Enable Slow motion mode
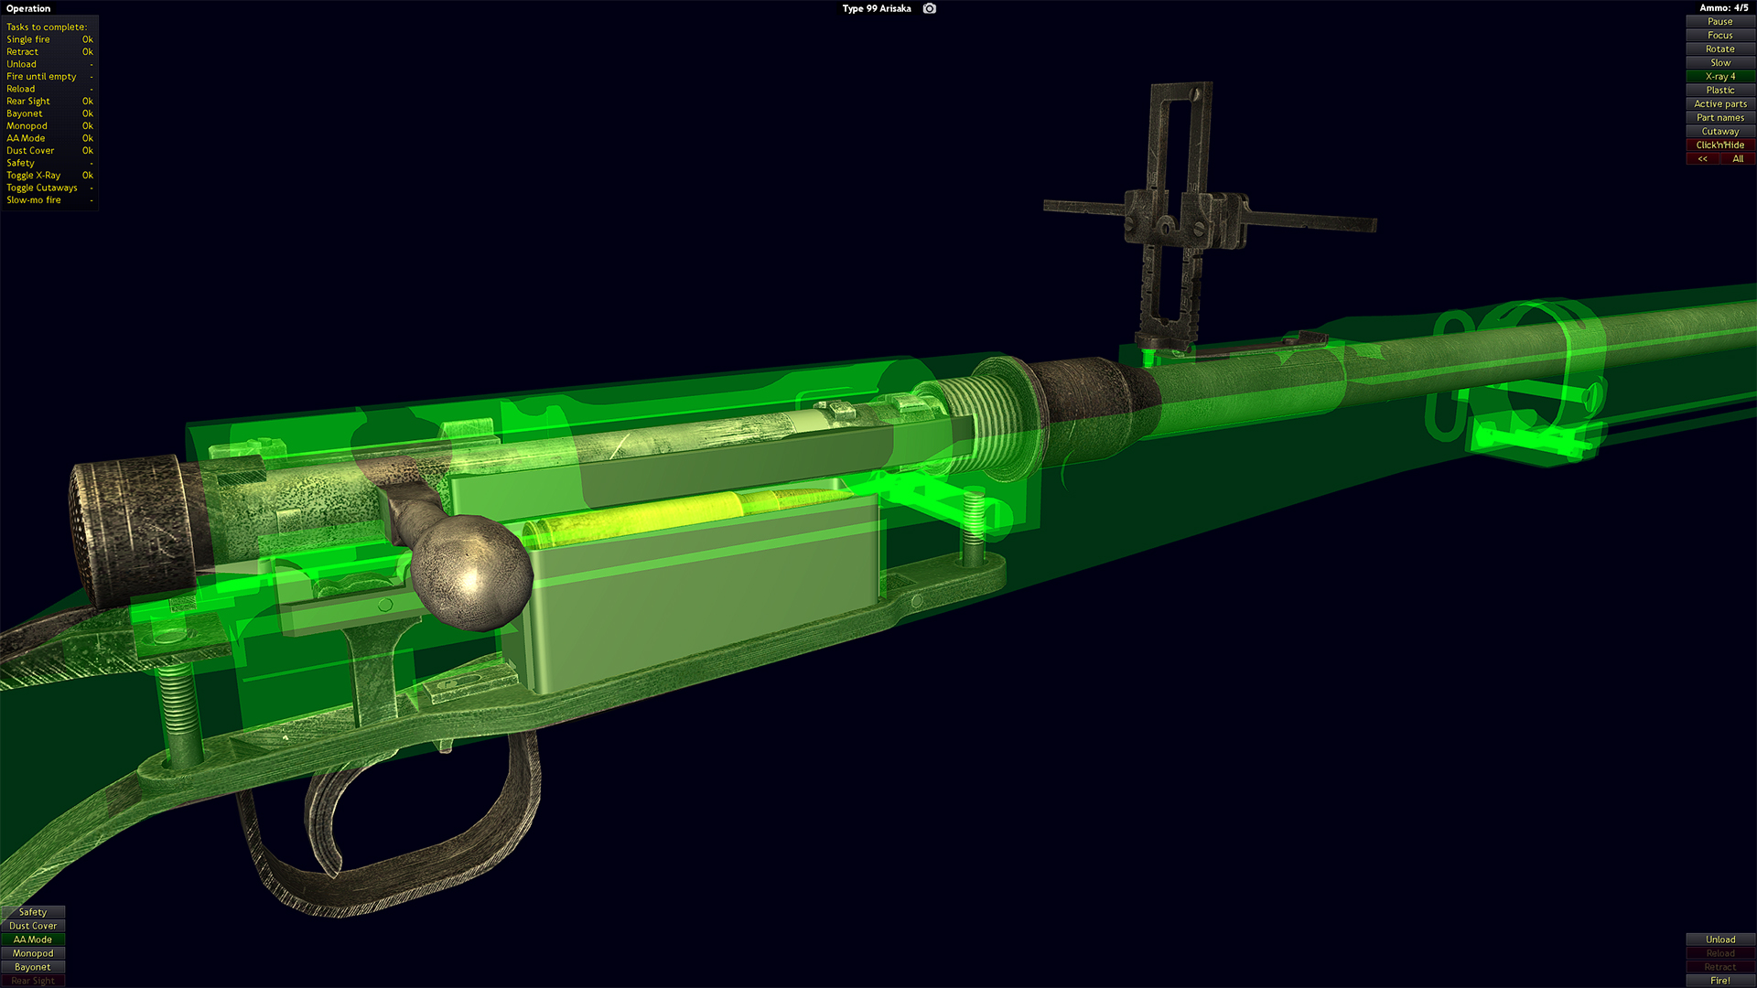The image size is (1757, 988). (1719, 62)
